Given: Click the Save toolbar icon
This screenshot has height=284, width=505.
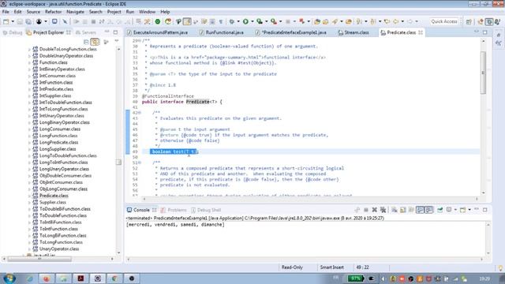Looking at the screenshot, I should [20, 21].
